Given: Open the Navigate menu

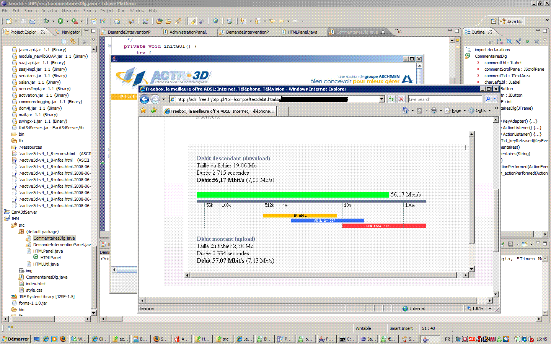Looking at the screenshot, I should [x=70, y=11].
